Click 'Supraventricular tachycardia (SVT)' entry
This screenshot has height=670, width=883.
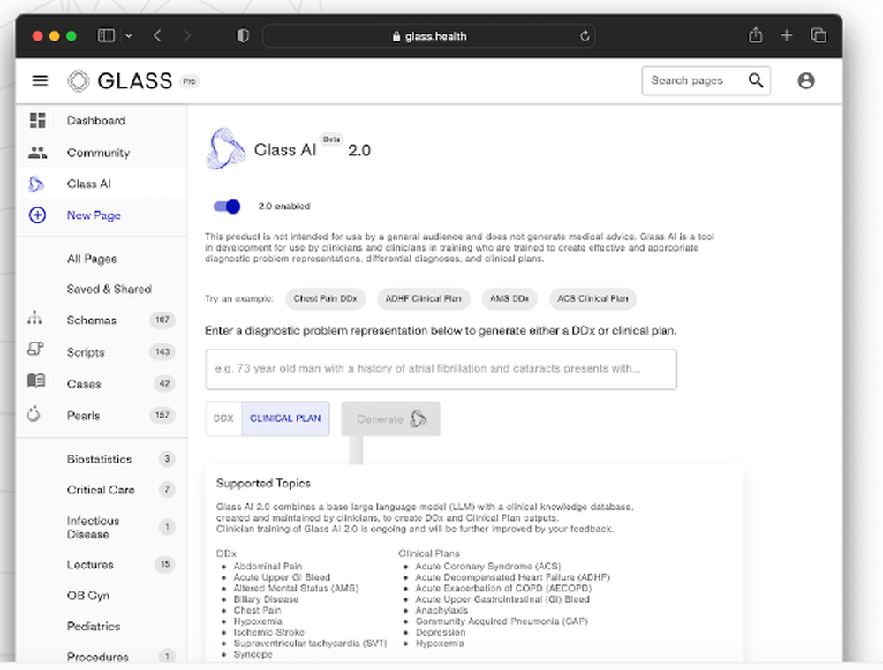pyautogui.click(x=310, y=643)
